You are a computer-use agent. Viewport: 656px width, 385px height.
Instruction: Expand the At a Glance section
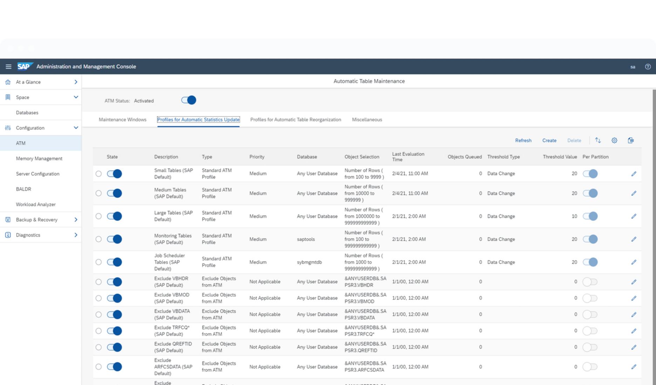(x=76, y=82)
